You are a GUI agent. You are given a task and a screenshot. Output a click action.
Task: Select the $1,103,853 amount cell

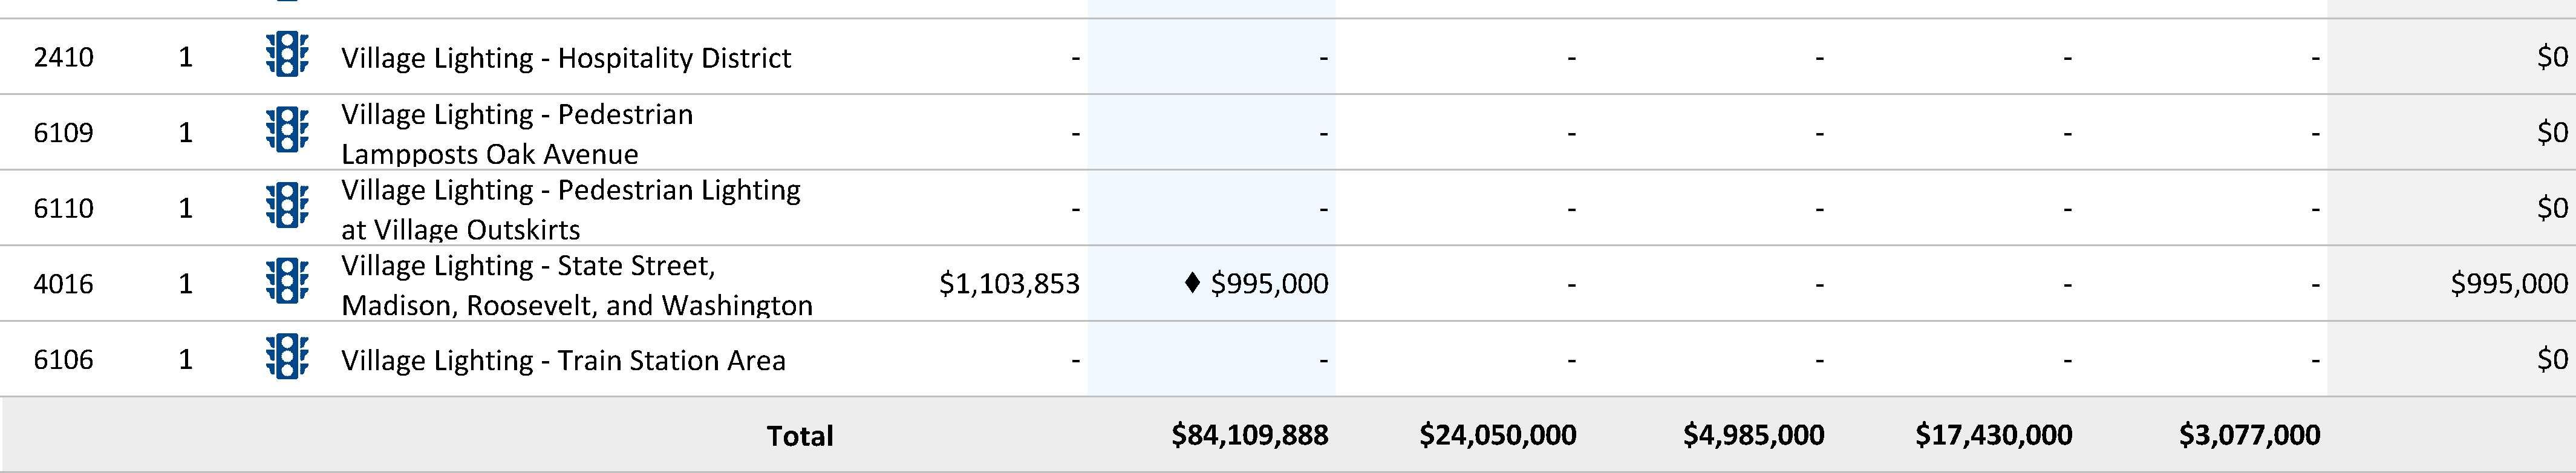tap(1009, 284)
